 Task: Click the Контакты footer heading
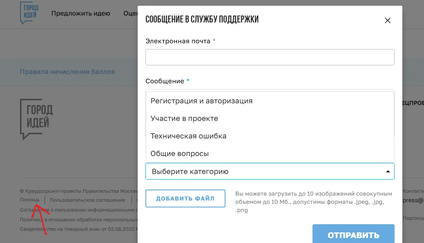point(413,191)
